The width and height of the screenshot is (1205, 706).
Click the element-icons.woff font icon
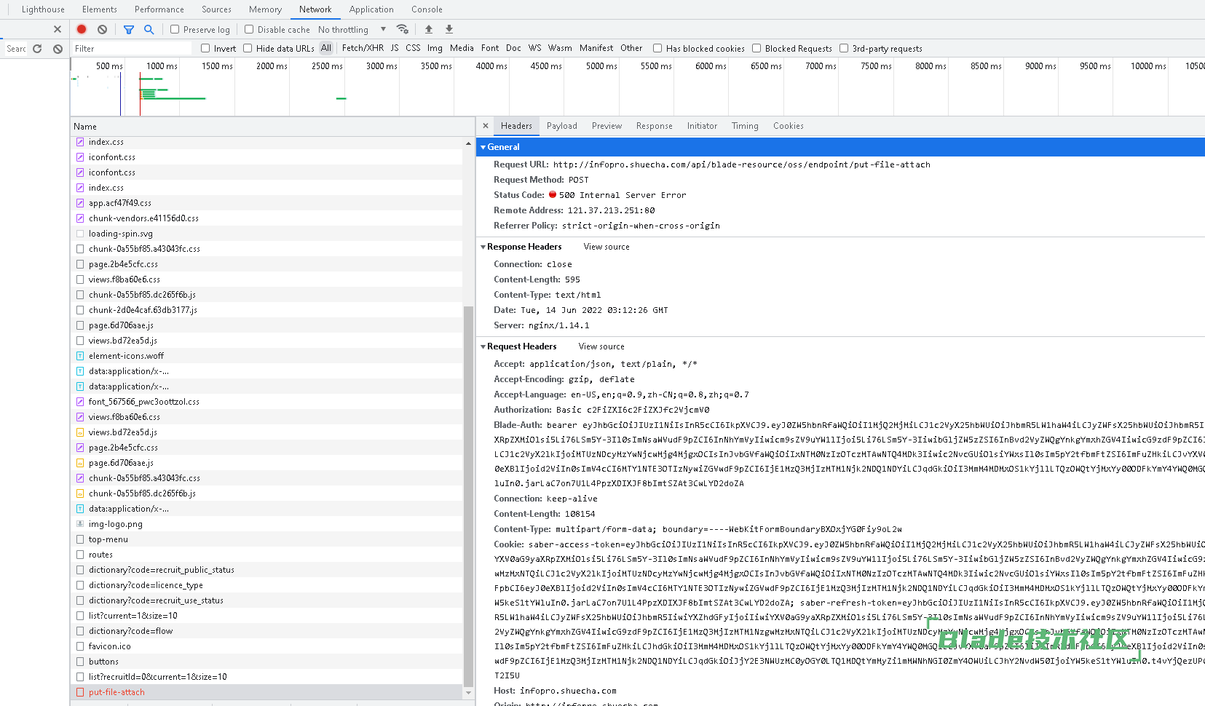[80, 356]
